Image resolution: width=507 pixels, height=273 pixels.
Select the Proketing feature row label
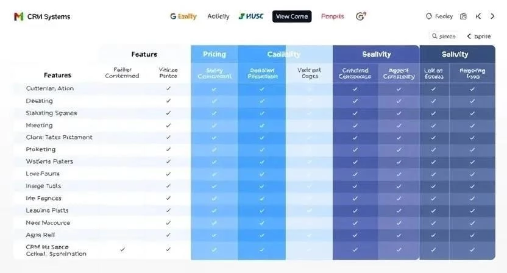tap(41, 149)
